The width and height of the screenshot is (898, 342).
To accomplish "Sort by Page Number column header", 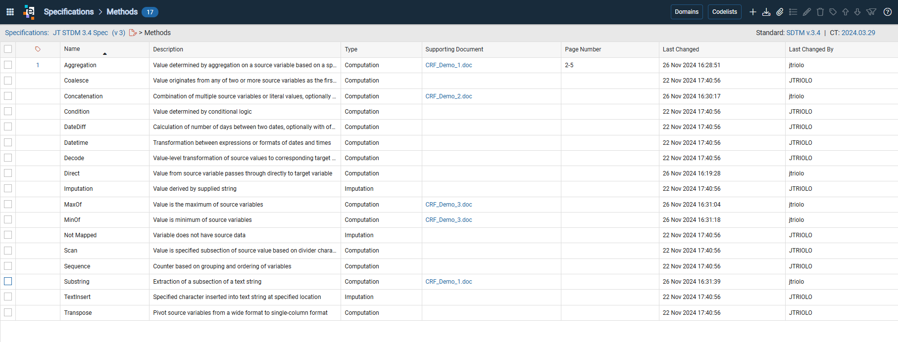I will (583, 49).
